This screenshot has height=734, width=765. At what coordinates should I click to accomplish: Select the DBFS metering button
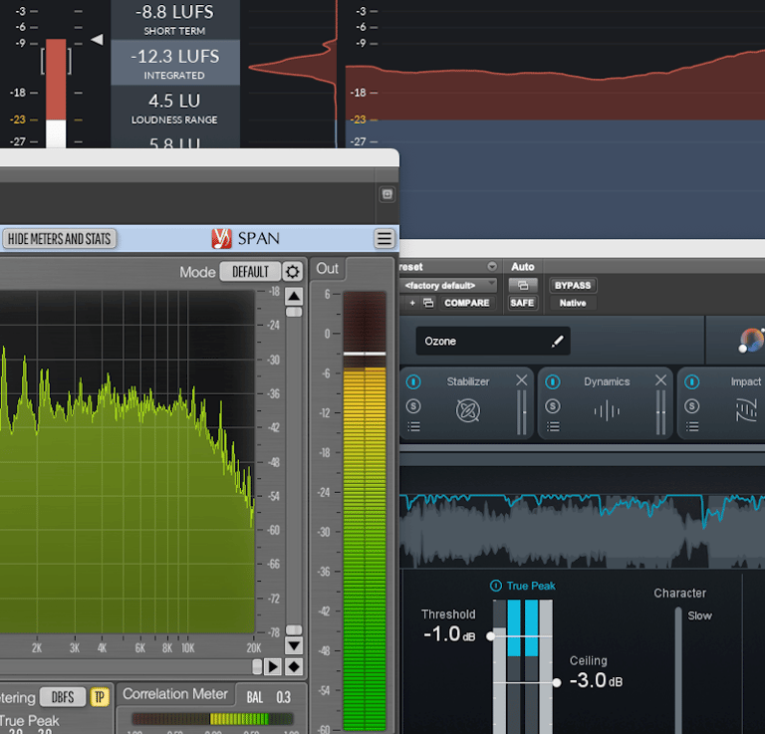pos(63,697)
